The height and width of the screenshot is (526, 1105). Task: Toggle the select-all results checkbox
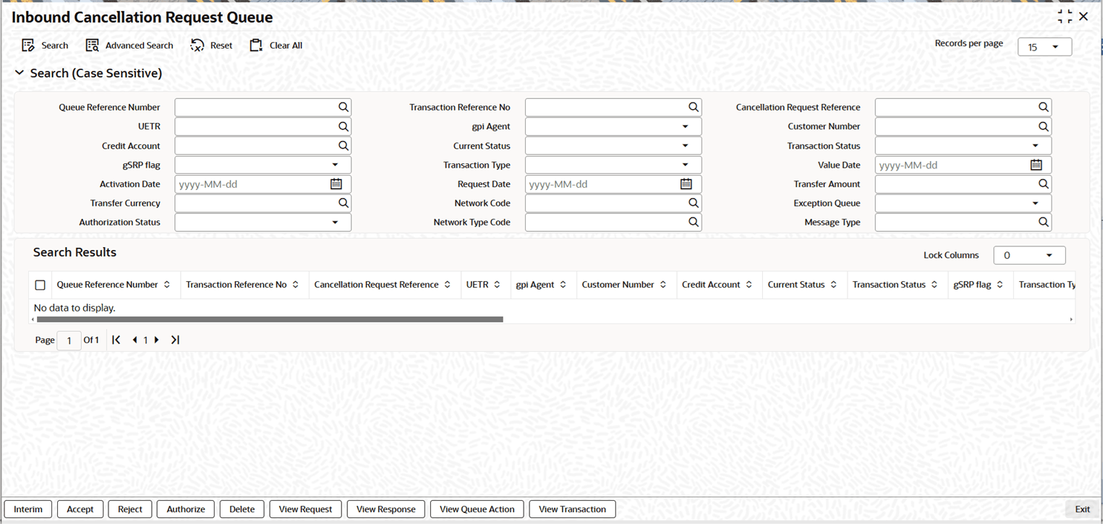click(x=40, y=285)
